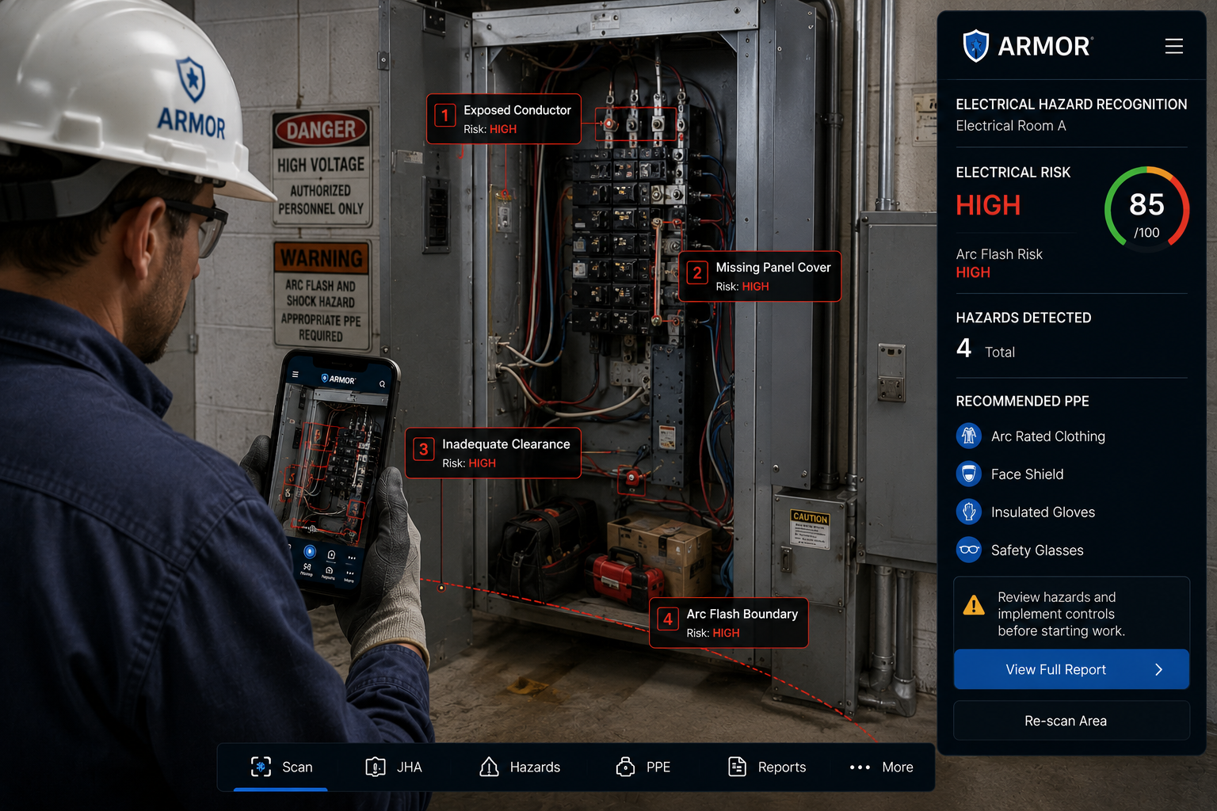Open the Inadequate Clearance hazard label
This screenshot has width=1217, height=811.
tap(493, 453)
